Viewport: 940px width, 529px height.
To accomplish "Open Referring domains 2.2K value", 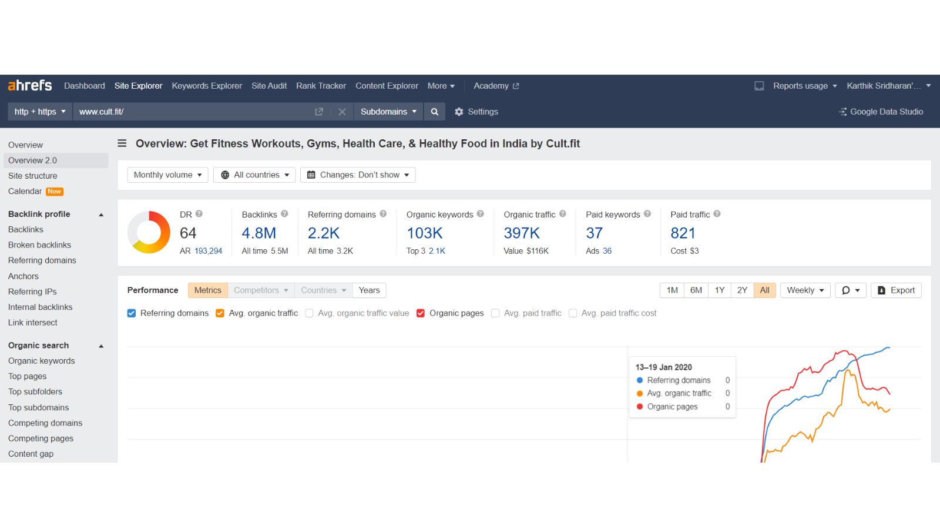I will pos(324,233).
